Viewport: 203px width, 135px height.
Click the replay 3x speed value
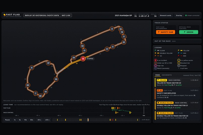pyautogui.click(x=155, y=16)
